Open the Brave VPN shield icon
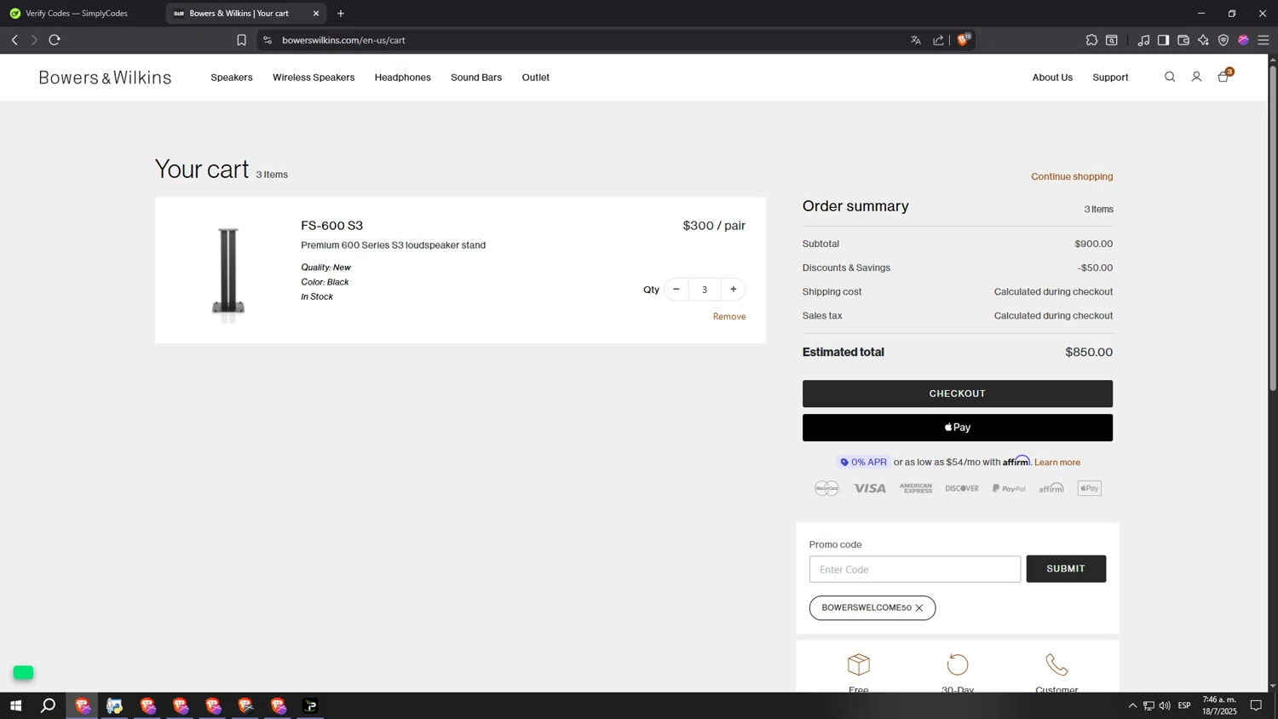Image resolution: width=1278 pixels, height=719 pixels. click(x=1223, y=40)
